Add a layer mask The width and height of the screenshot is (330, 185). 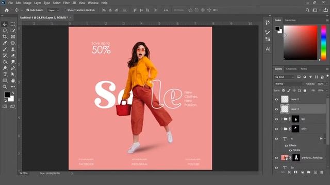[x=295, y=172]
